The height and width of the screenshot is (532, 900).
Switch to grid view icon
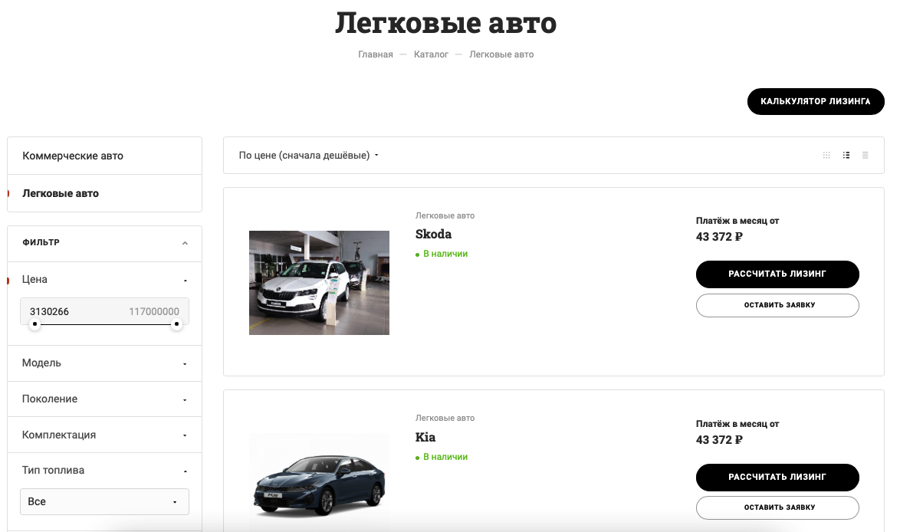(826, 155)
